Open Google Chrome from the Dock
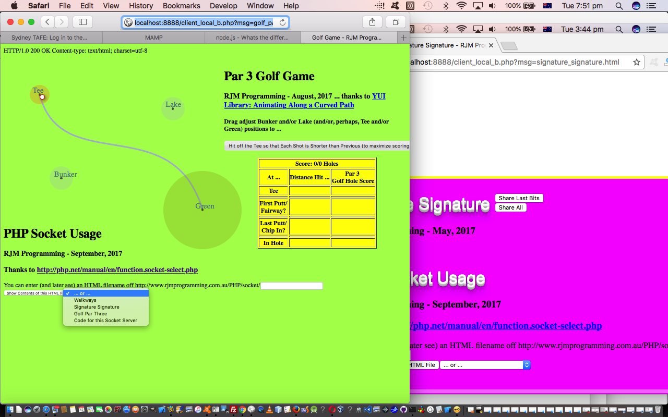The image size is (668, 417). 242,410
